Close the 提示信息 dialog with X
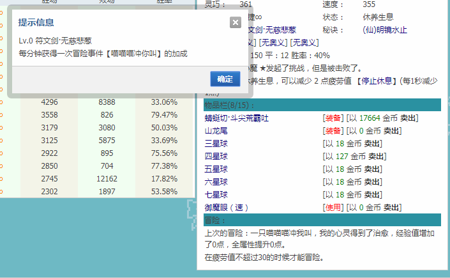Screen dimensions: 450x278 236,22
